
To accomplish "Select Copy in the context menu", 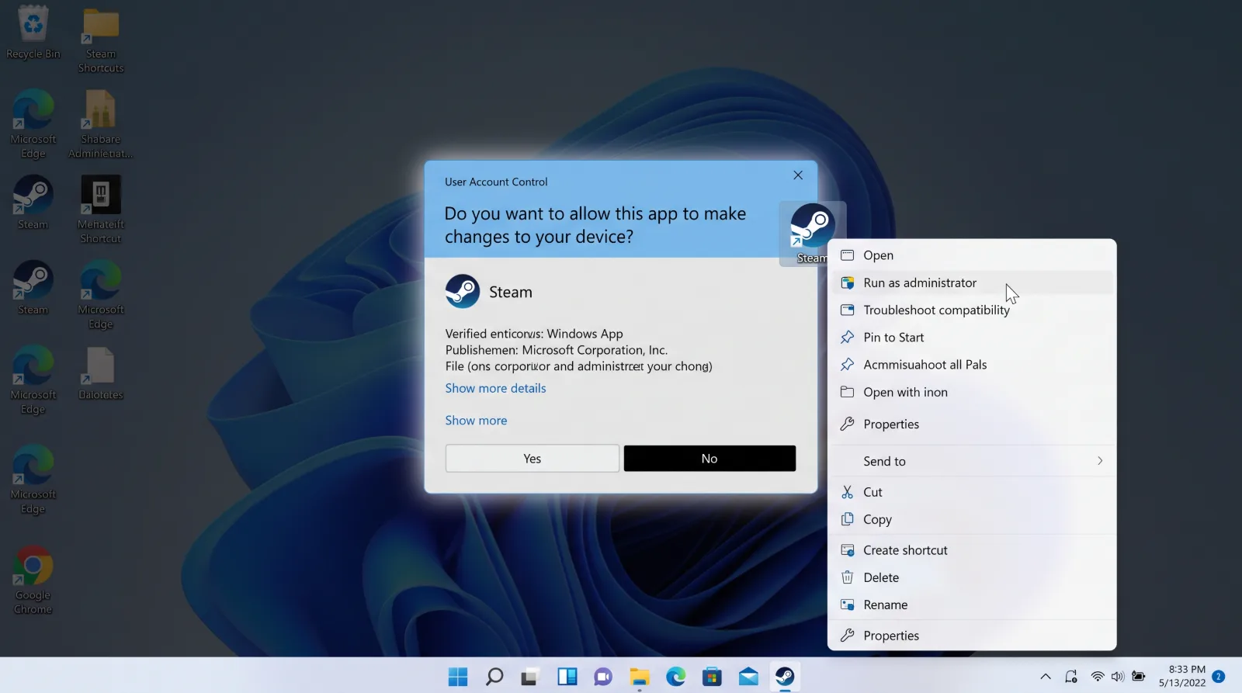I will point(972,519).
